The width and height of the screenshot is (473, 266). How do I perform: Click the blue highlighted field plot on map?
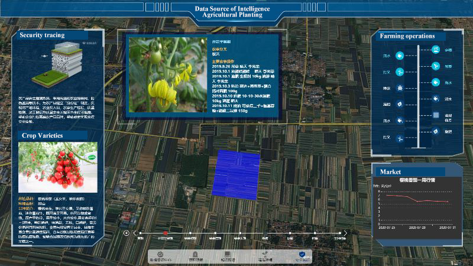236,175
